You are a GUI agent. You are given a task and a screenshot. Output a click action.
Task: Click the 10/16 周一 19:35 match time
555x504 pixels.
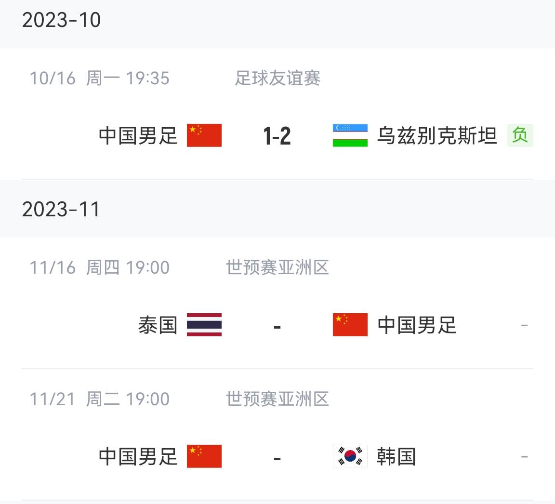point(99,78)
